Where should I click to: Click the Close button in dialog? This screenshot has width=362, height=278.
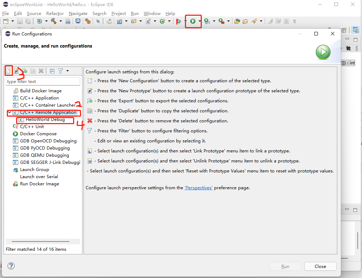[x=320, y=266]
